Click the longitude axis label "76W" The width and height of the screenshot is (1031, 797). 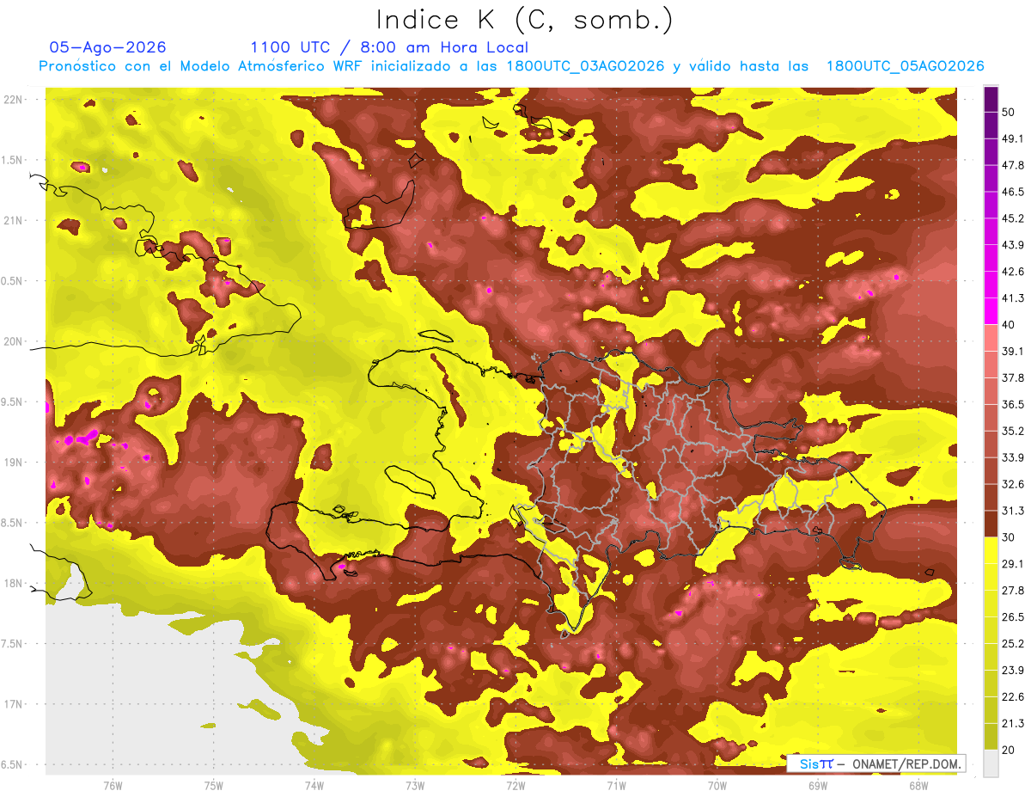[x=113, y=785]
